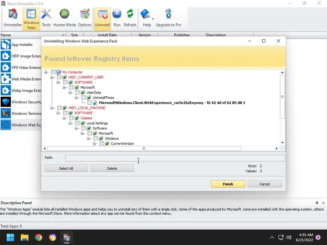The width and height of the screenshot is (327, 245).
Task: Sort by Description column header
Action: [x=230, y=35]
